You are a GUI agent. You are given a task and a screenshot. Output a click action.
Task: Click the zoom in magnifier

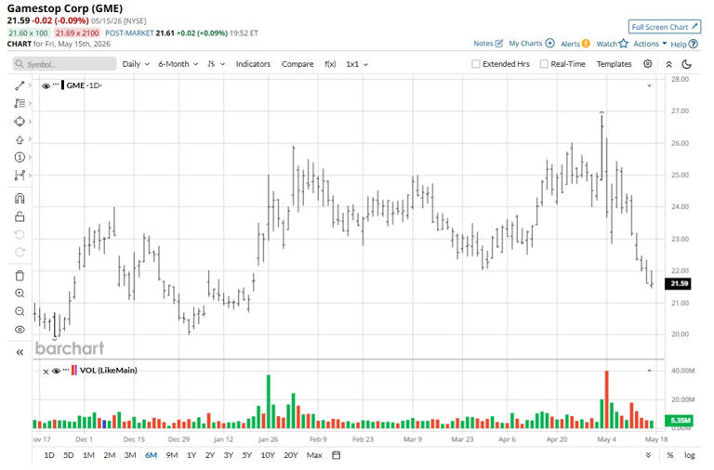tap(20, 294)
